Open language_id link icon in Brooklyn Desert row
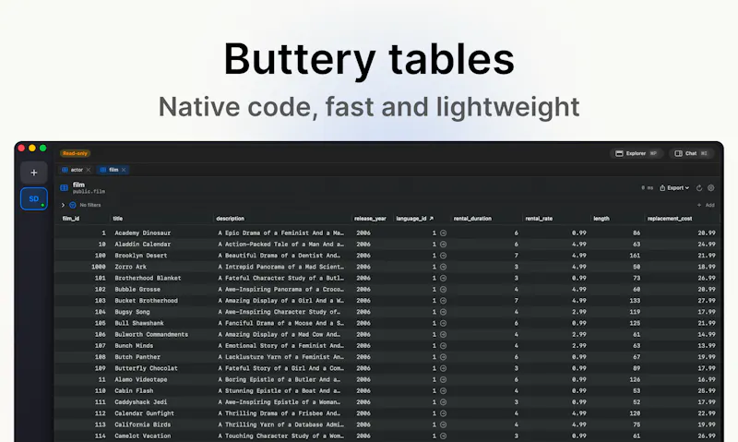This screenshot has width=738, height=442. click(443, 256)
